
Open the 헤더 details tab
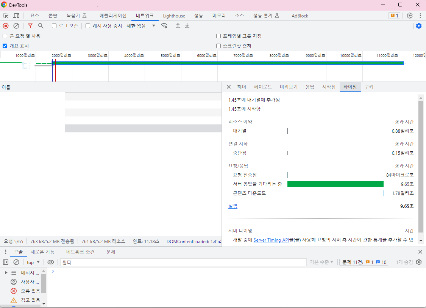click(x=242, y=87)
